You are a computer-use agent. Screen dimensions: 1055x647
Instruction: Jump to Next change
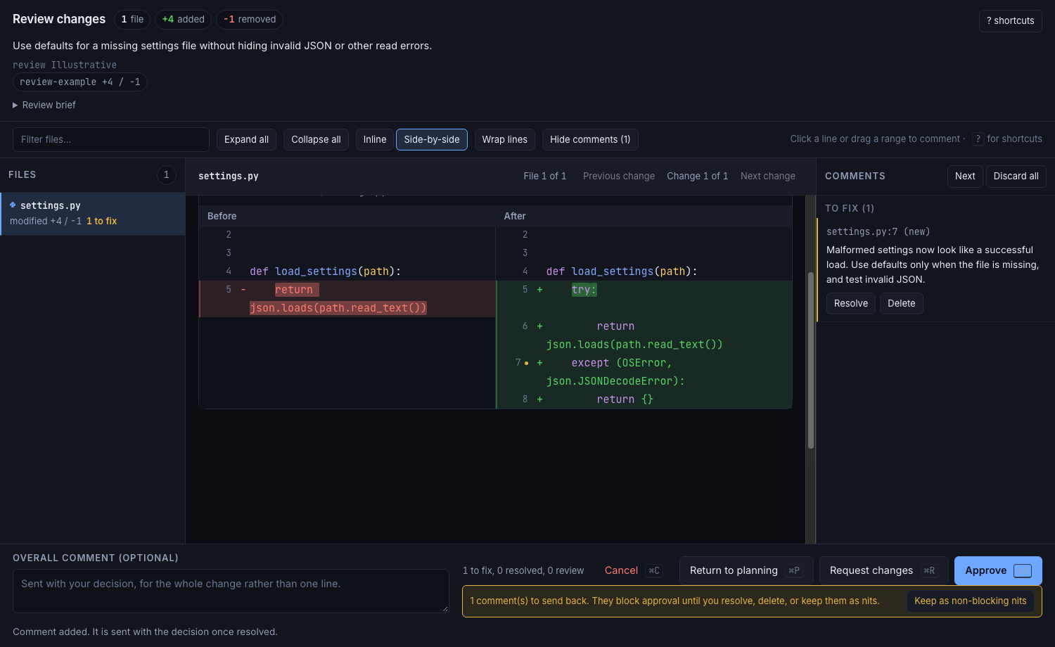coord(768,176)
